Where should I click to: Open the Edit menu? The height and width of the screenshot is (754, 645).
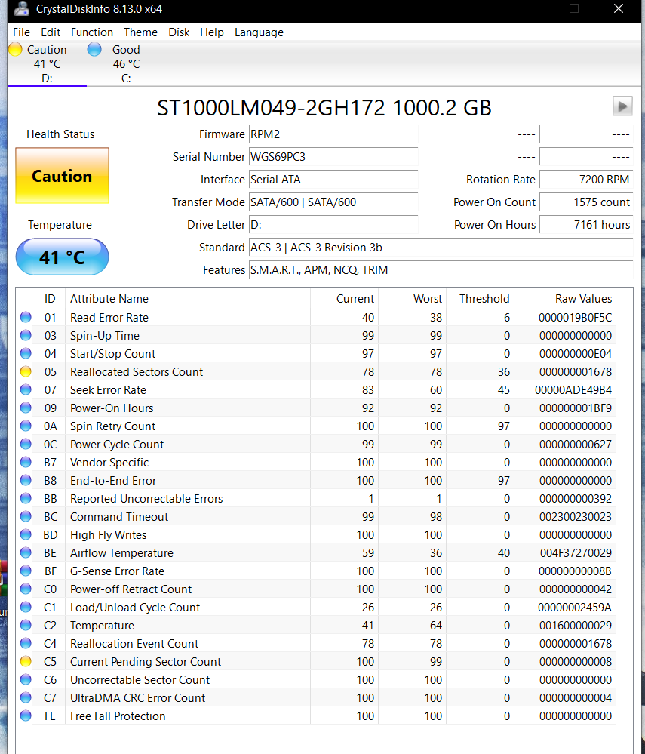point(51,32)
